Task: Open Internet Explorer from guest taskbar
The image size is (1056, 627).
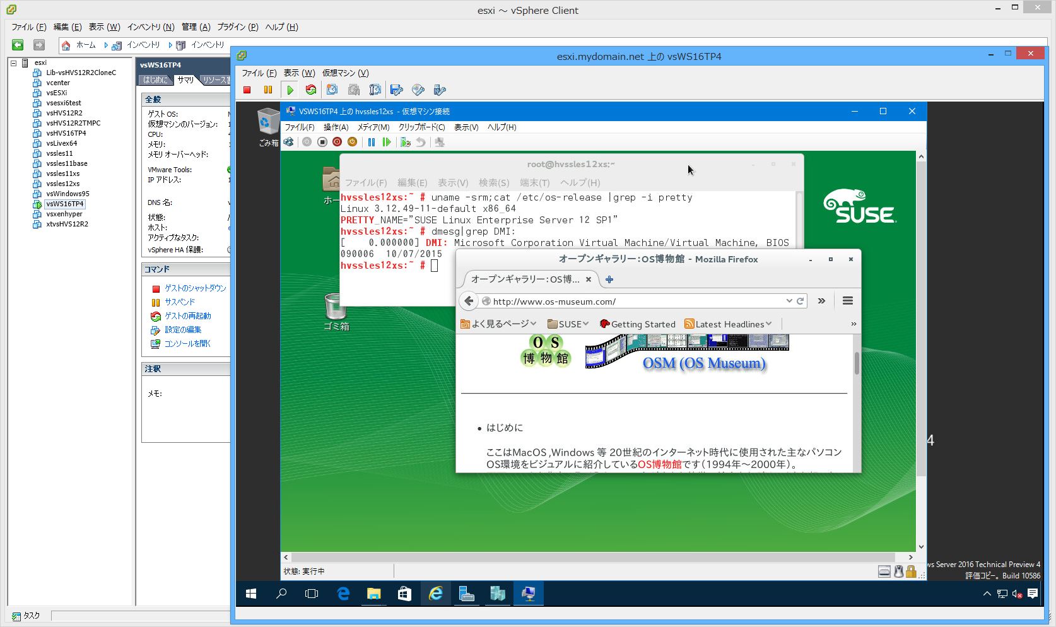Action: coord(435,594)
